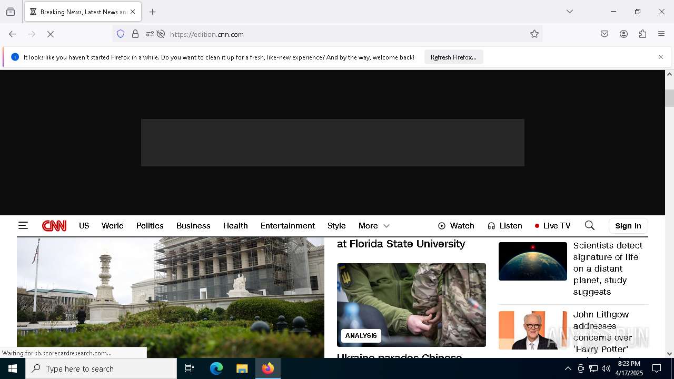Go back to previous page
The height and width of the screenshot is (379, 674).
(13, 34)
